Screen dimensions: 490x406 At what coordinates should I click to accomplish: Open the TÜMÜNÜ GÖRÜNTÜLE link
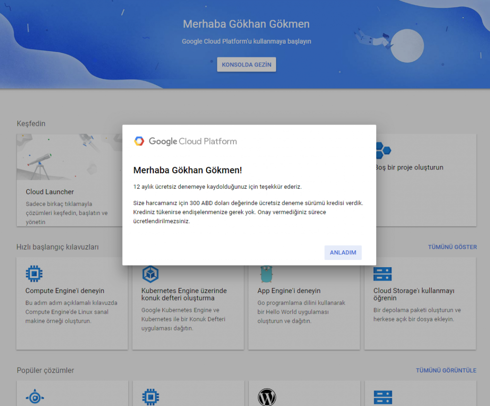(x=446, y=370)
